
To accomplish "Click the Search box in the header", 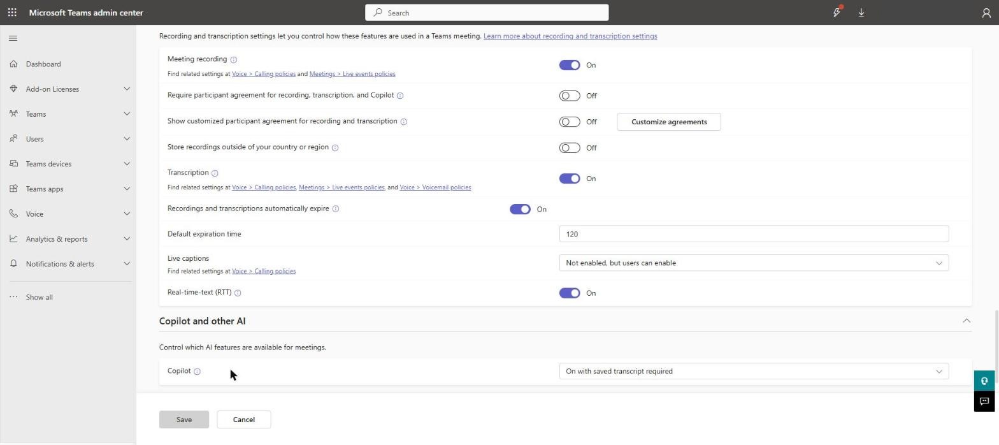I will (x=487, y=13).
